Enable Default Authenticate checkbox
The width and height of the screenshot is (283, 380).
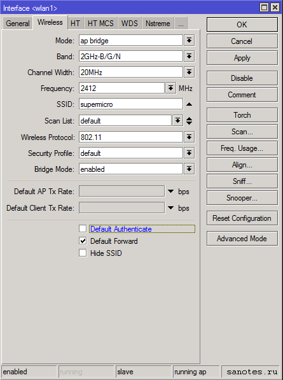point(83,229)
